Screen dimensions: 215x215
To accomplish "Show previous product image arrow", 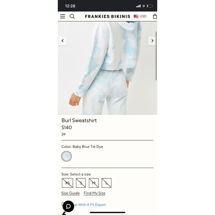I will pyautogui.click(x=62, y=41).
